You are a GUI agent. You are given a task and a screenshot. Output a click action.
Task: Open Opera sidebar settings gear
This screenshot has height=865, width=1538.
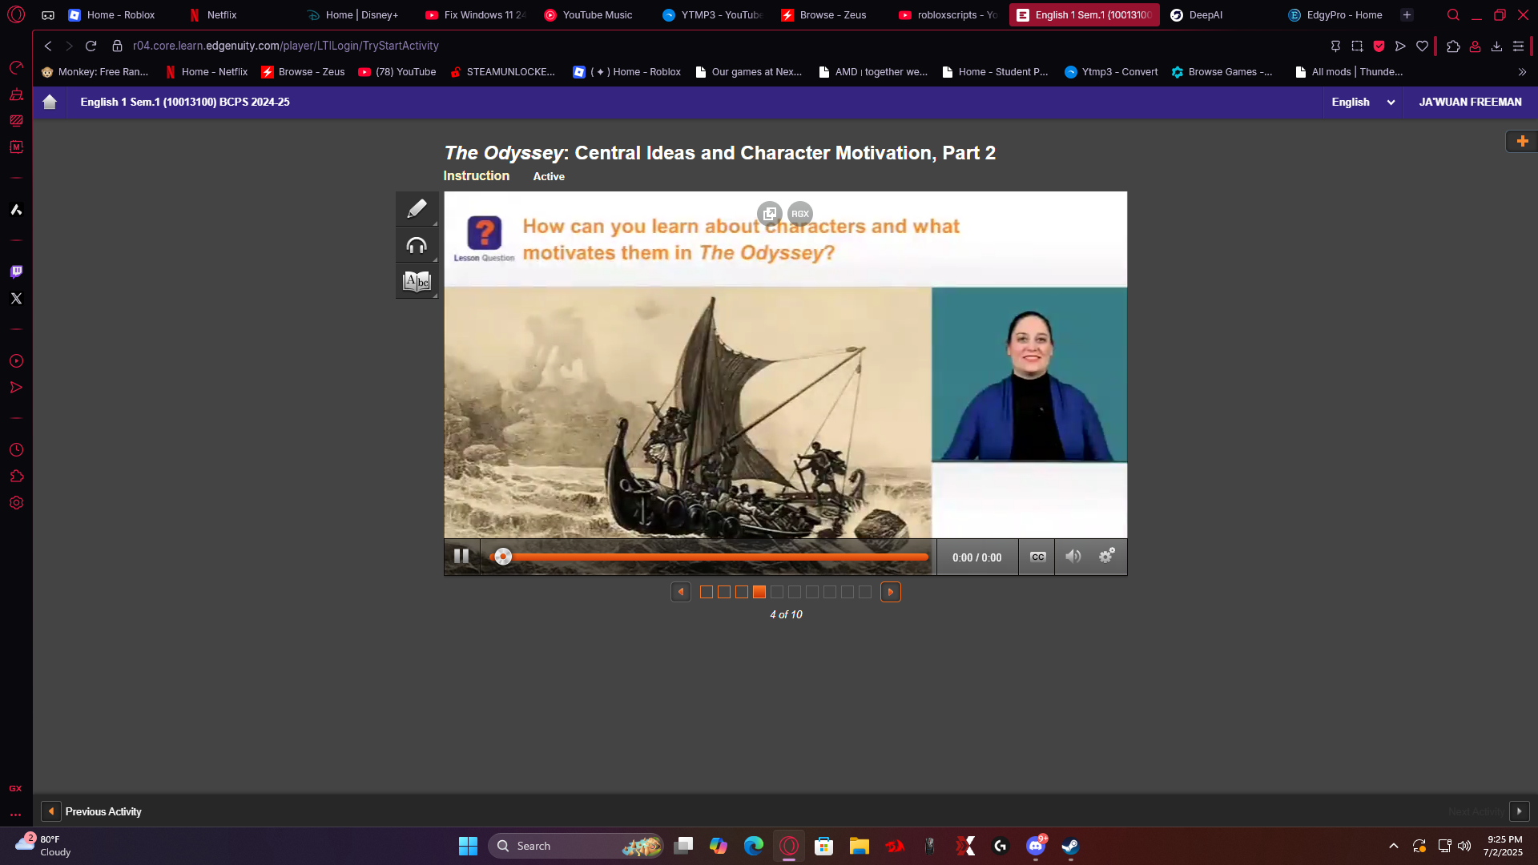tap(16, 503)
